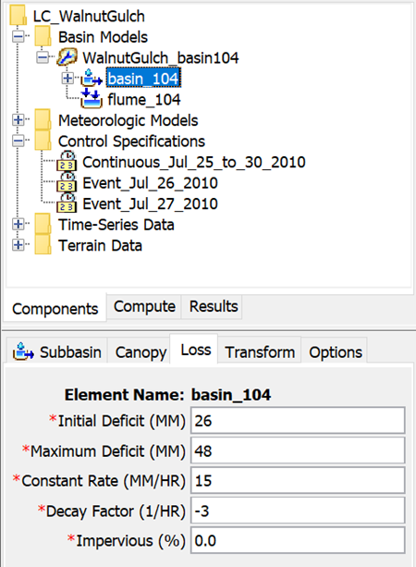The width and height of the screenshot is (416, 567).
Task: Click the Decay Factor (1/HR) label
Action: (x=112, y=512)
